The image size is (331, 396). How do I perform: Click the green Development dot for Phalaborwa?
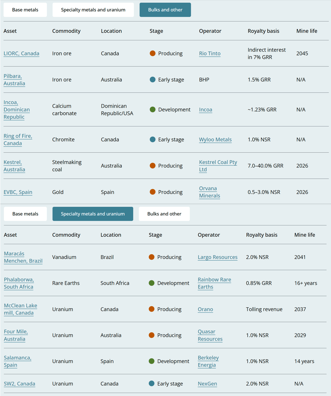coord(151,283)
